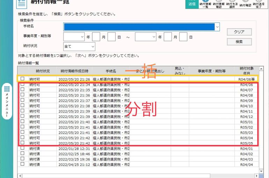Select checkbox for the R04/07 payment row
Viewport: 269px width, 178px height.
pyautogui.click(x=22, y=90)
